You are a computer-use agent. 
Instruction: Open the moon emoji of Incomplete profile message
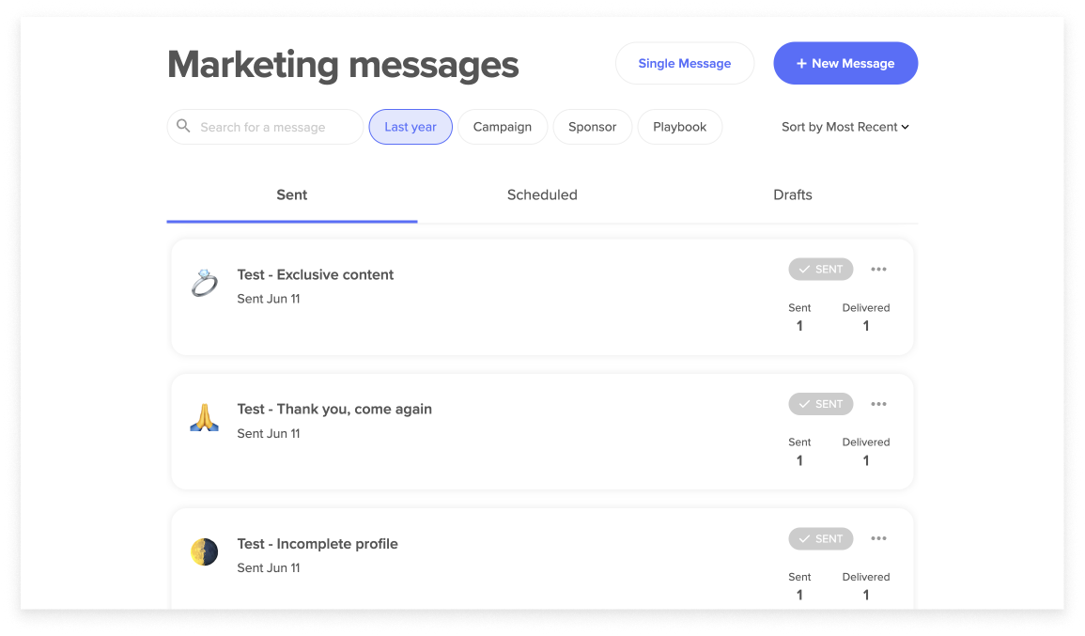click(x=204, y=551)
